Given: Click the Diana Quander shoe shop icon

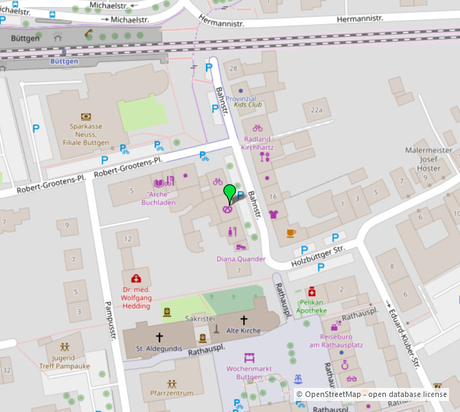Looking at the screenshot, I should [x=240, y=247].
